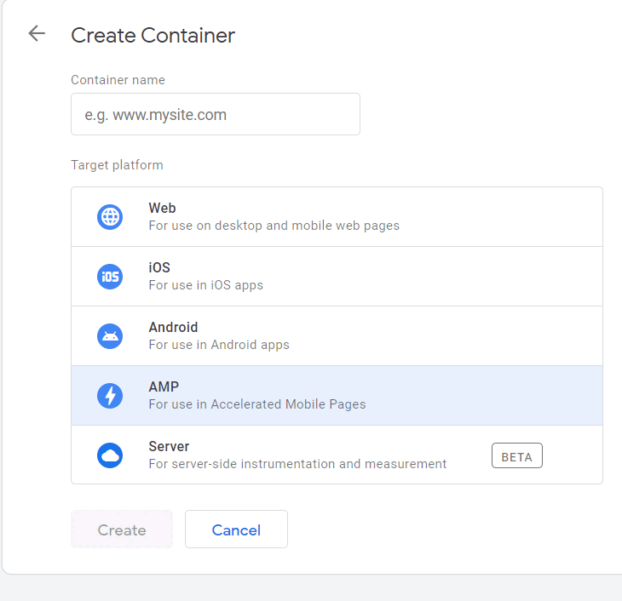Image resolution: width=622 pixels, height=601 pixels.
Task: Click the Server cloud icon
Action: (110, 455)
